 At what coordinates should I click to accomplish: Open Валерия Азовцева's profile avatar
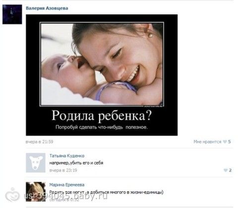[12, 14]
